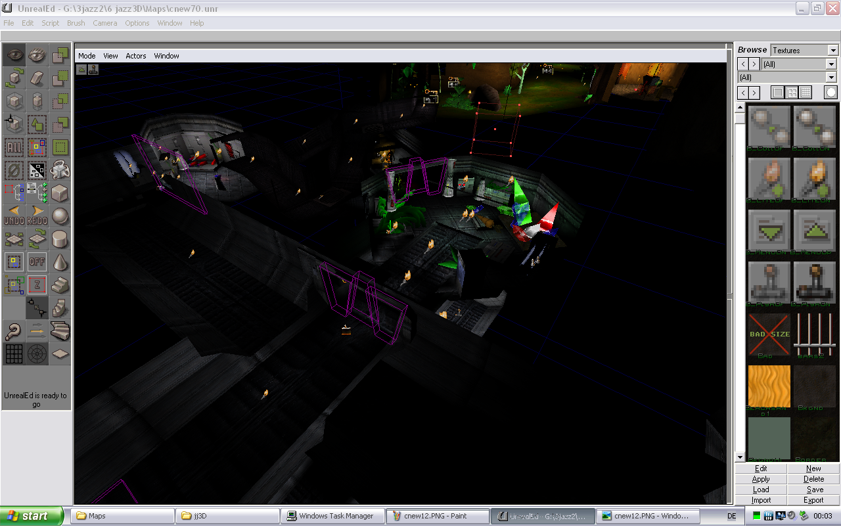Open Windows Task Manager from taskbar
This screenshot has width=841, height=527.
[332, 516]
